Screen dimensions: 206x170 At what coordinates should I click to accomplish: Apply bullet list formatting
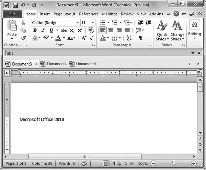pyautogui.click(x=102, y=23)
